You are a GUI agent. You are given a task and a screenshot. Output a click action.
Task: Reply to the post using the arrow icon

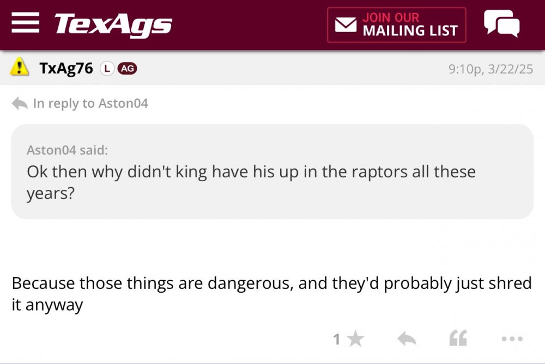coord(407,340)
